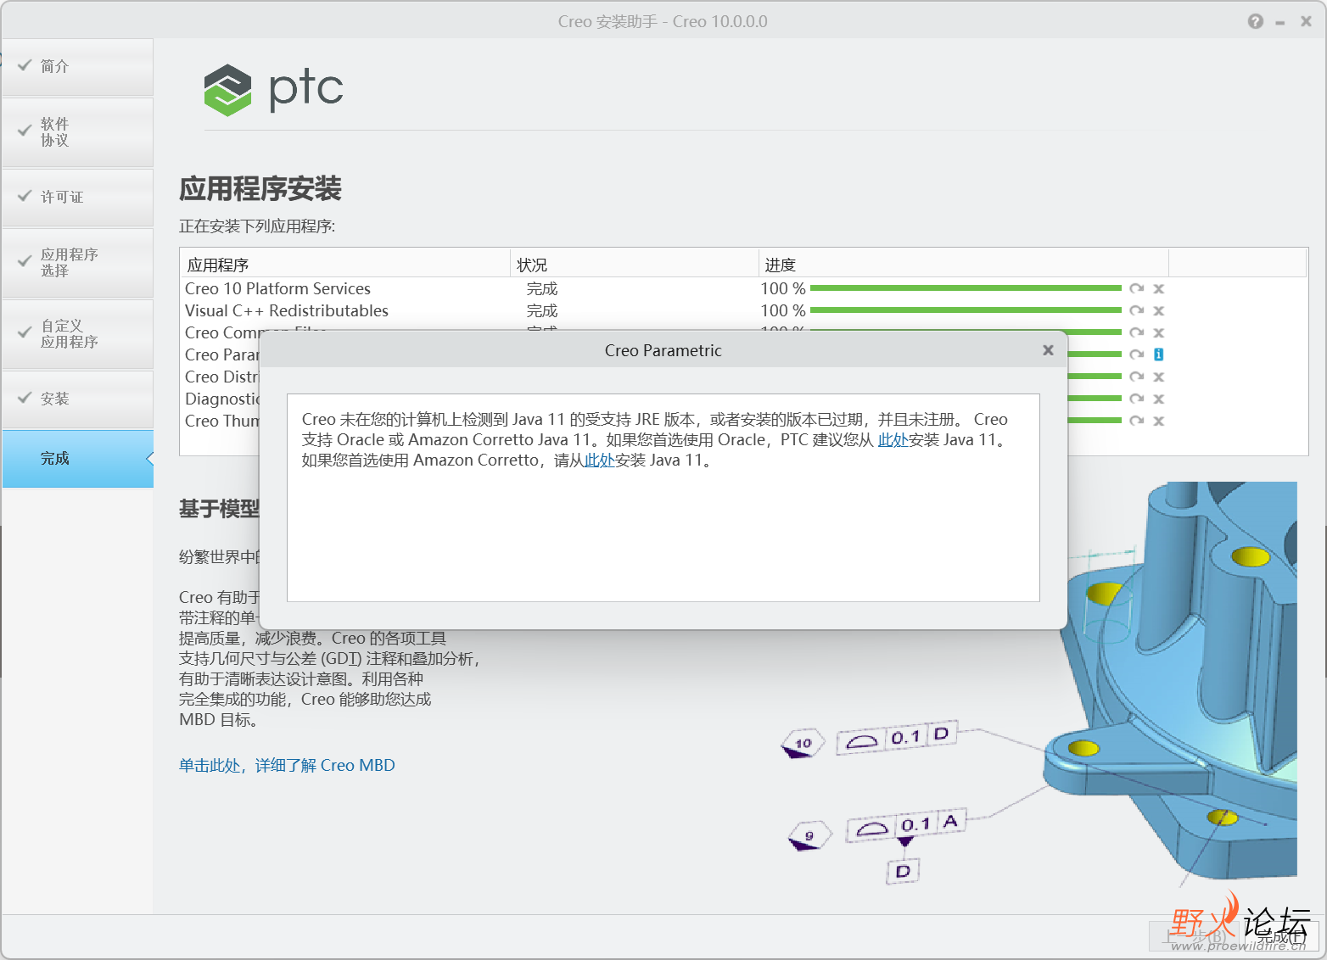Open link 单击此处，详细了解 Creo MBD
Screen dimensions: 1327x960
tap(287, 765)
